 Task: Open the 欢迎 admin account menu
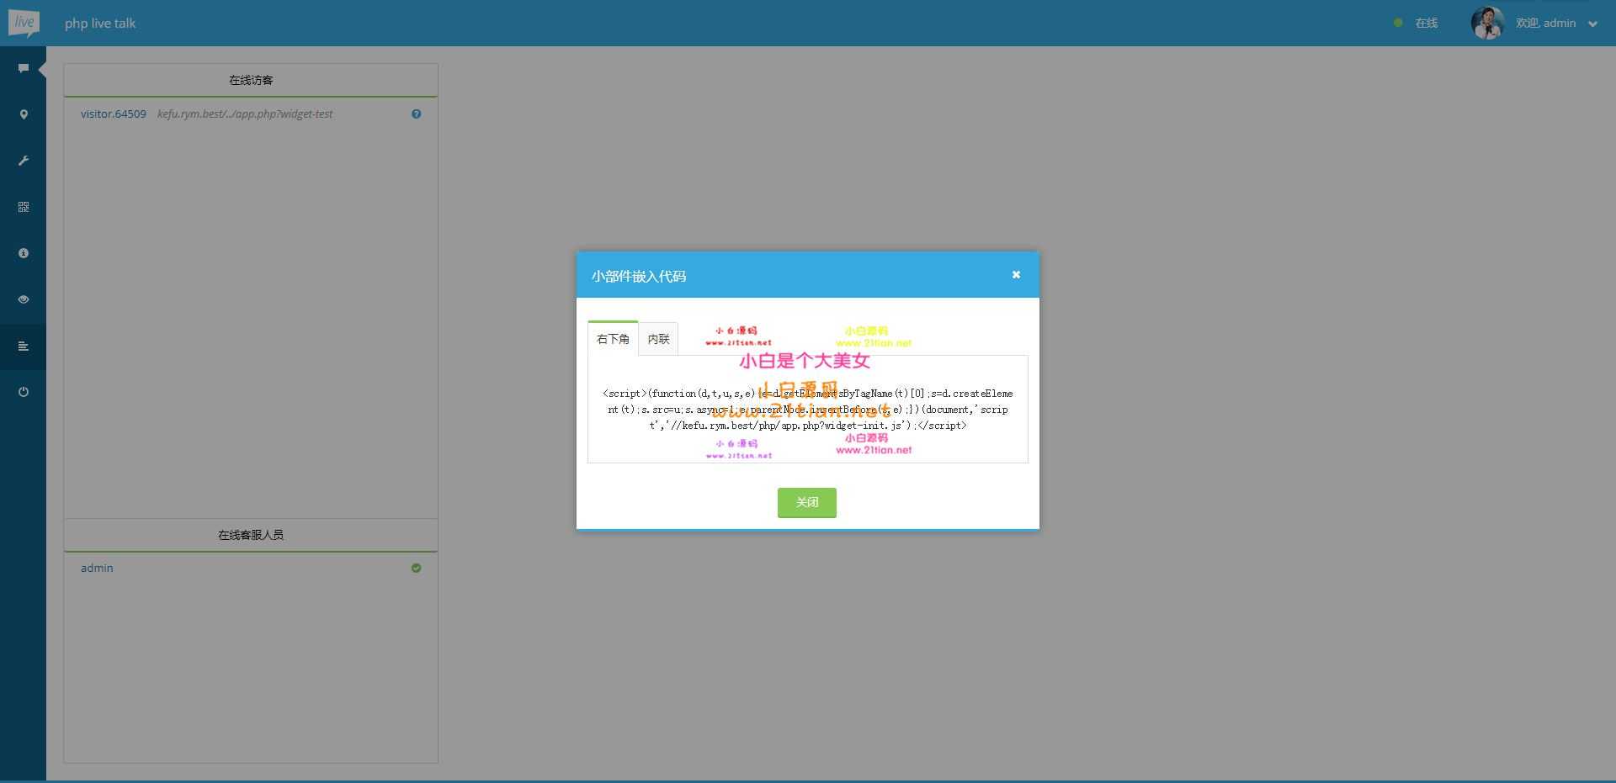coord(1544,23)
